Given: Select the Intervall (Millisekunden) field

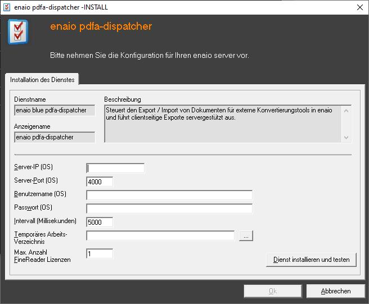Looking at the screenshot, I should [x=100, y=222].
